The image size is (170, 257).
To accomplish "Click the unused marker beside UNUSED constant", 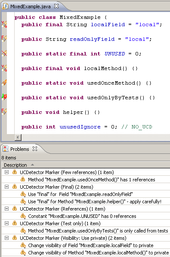I will coord(4,53).
